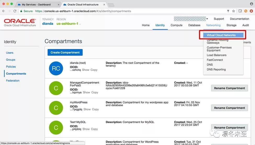Click the green avatar for myWordPress

point(56,108)
